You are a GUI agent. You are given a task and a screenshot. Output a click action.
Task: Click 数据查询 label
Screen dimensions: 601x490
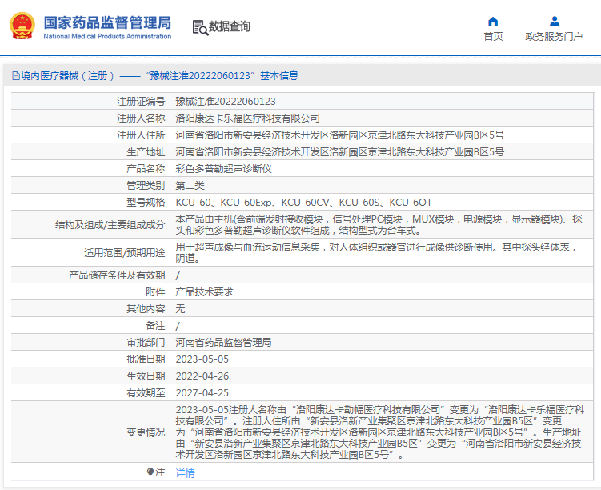pos(229,26)
